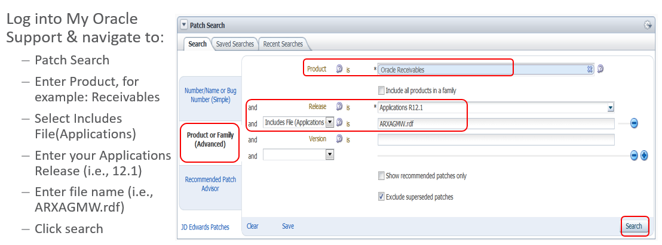Uncheck Exclude superseded patches

click(x=381, y=196)
